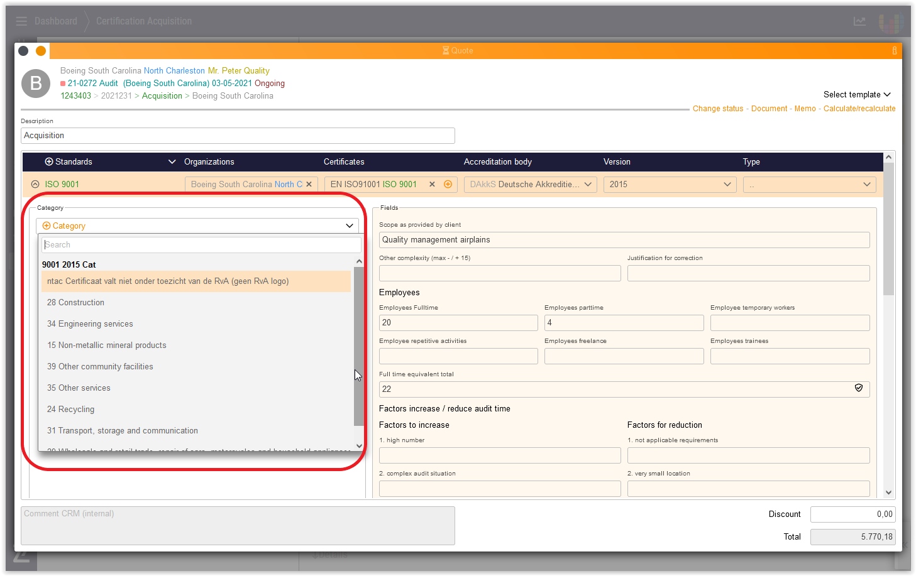Screen dimensions: 916x576
Task: Click the shield icon in Full time equivalent
Action: pyautogui.click(x=859, y=388)
